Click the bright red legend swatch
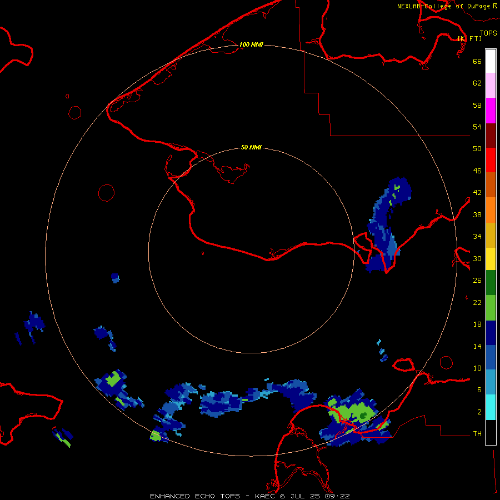This screenshot has height=500, width=500. [491, 160]
